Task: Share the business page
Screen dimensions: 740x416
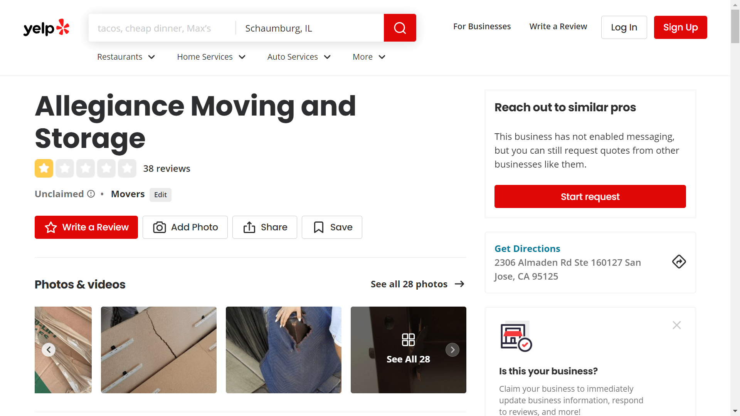Action: pos(265,227)
